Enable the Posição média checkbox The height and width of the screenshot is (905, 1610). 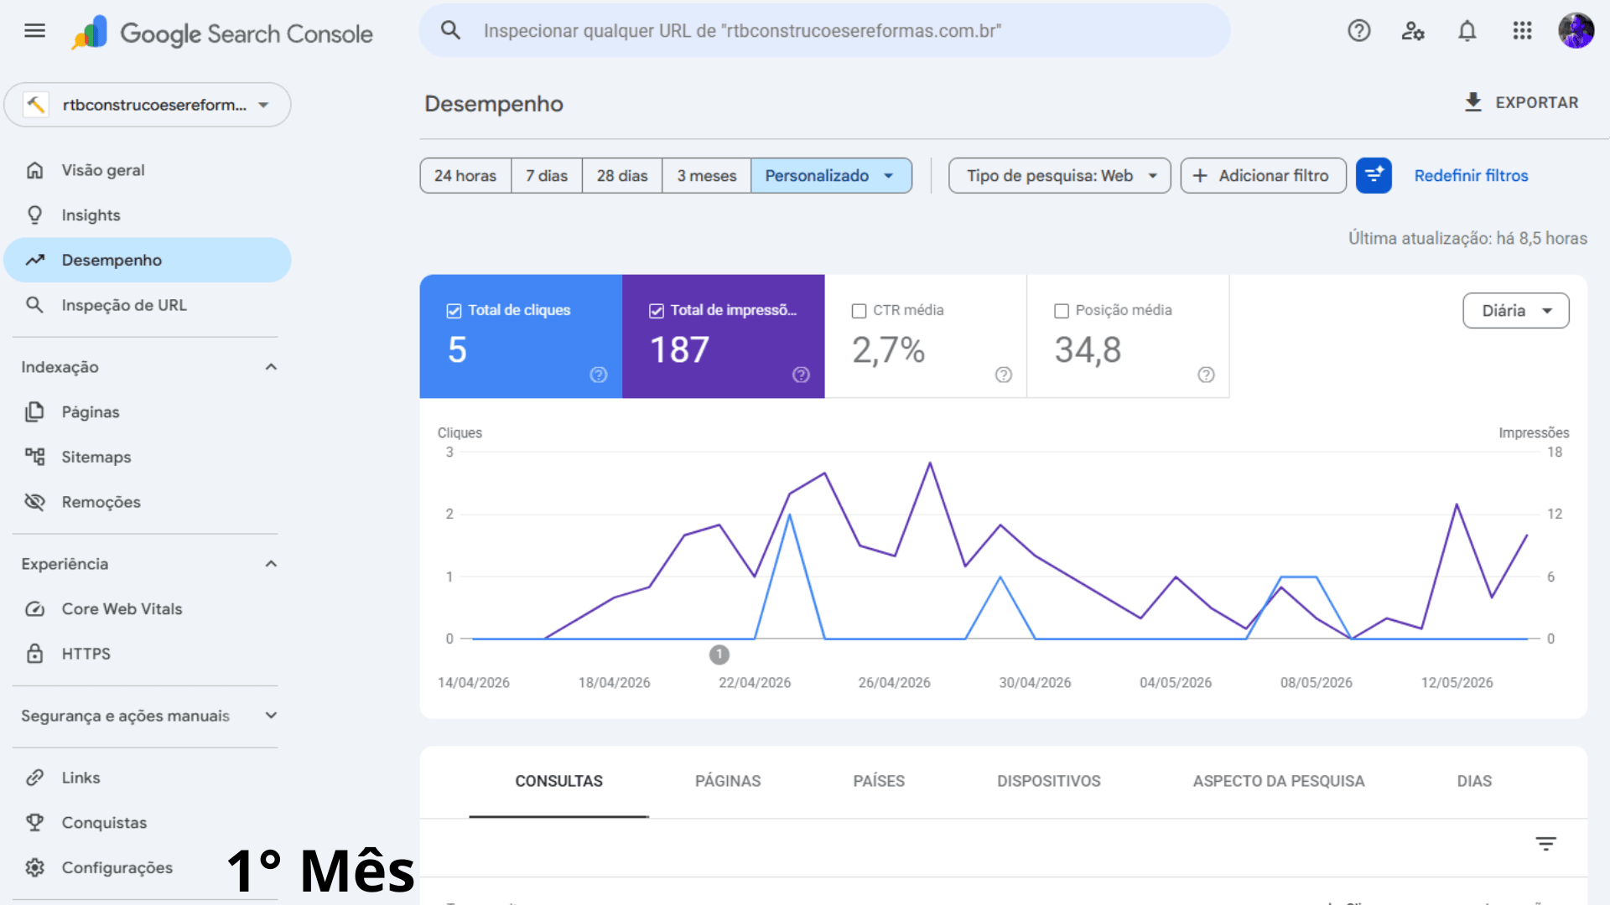point(1062,311)
